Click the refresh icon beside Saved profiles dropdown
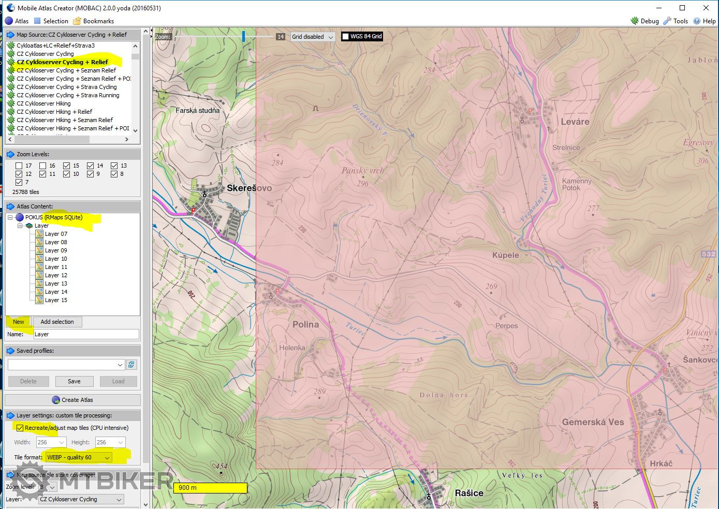Image resolution: width=719 pixels, height=509 pixels. [x=131, y=365]
